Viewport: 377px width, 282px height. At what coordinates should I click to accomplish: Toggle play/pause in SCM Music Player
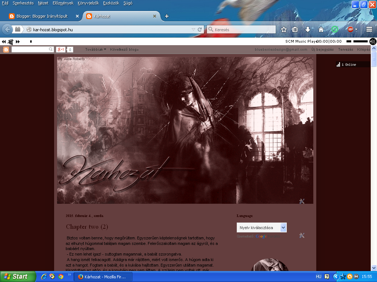[x=11, y=41]
